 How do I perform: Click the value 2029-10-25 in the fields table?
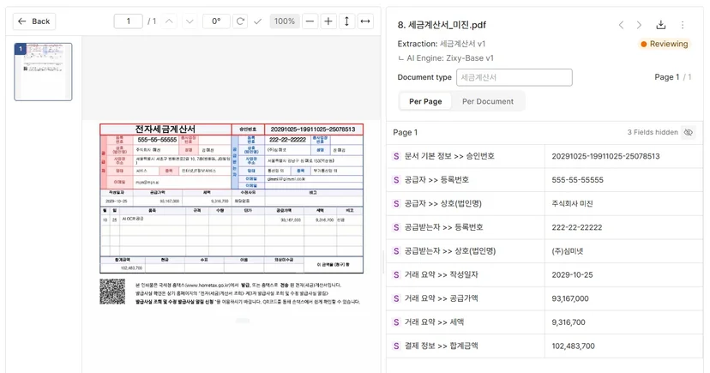(x=572, y=274)
